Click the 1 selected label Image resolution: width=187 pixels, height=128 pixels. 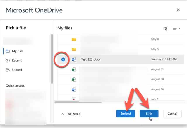click(x=73, y=114)
